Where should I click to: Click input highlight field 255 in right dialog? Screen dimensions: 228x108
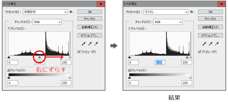[187, 62]
